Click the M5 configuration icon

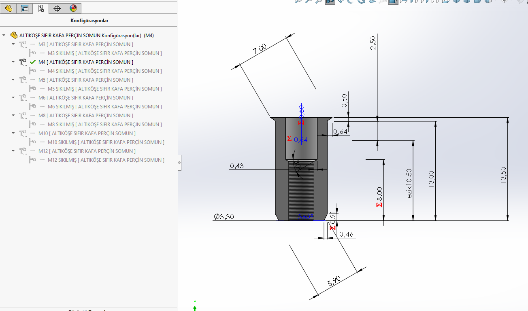coord(23,80)
